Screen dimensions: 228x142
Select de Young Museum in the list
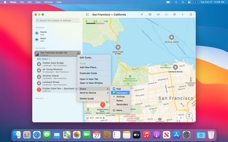click(57, 70)
